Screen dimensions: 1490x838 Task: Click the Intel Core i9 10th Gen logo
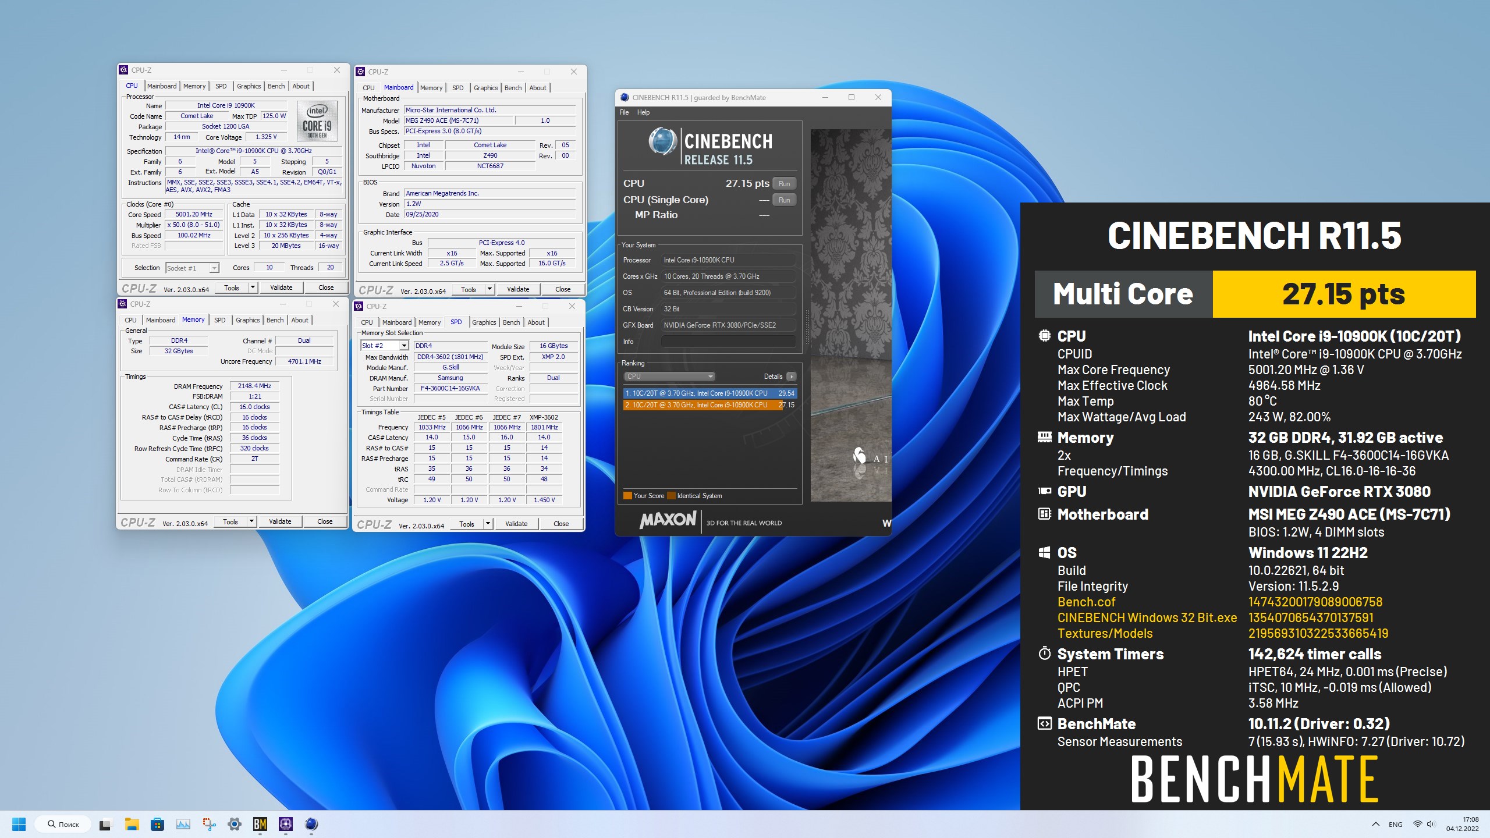317,120
